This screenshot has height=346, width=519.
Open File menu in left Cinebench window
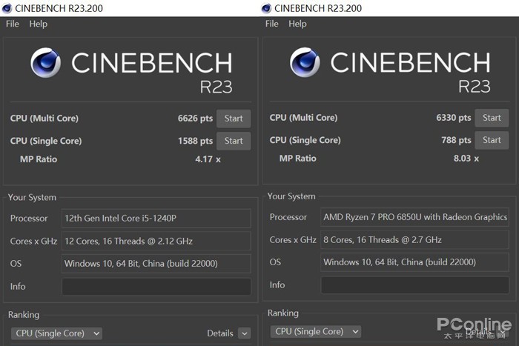tap(13, 24)
